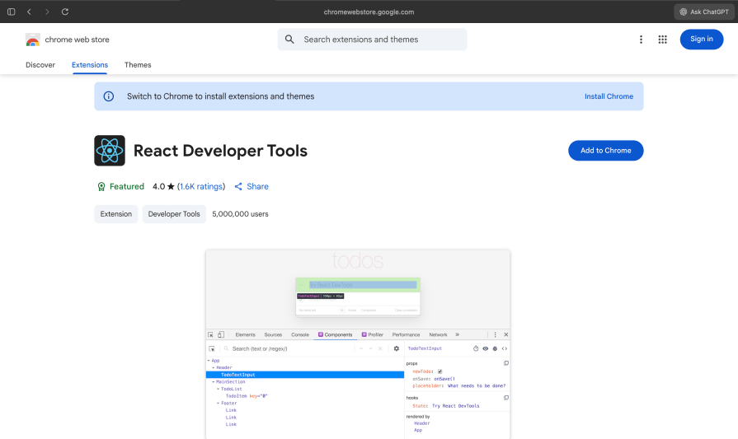Click the Featured badge icon
The height and width of the screenshot is (439, 738).
[101, 187]
